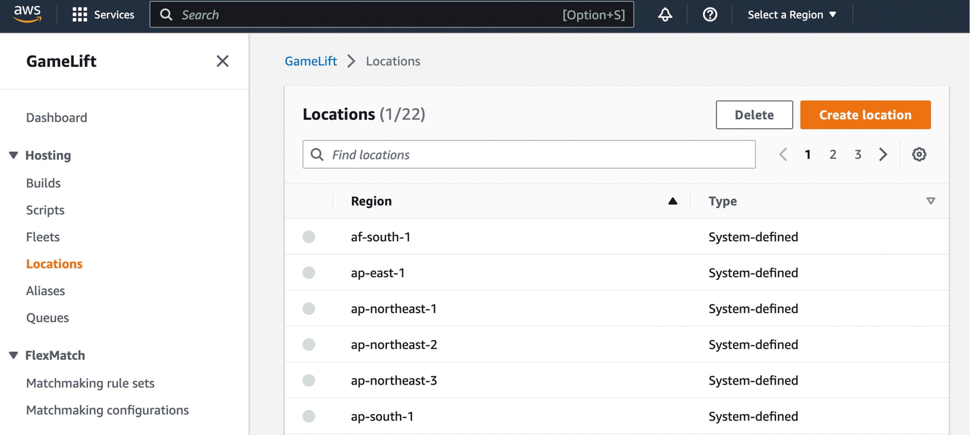Image resolution: width=970 pixels, height=435 pixels.
Task: Go to page 2 of locations
Action: pyautogui.click(x=833, y=154)
